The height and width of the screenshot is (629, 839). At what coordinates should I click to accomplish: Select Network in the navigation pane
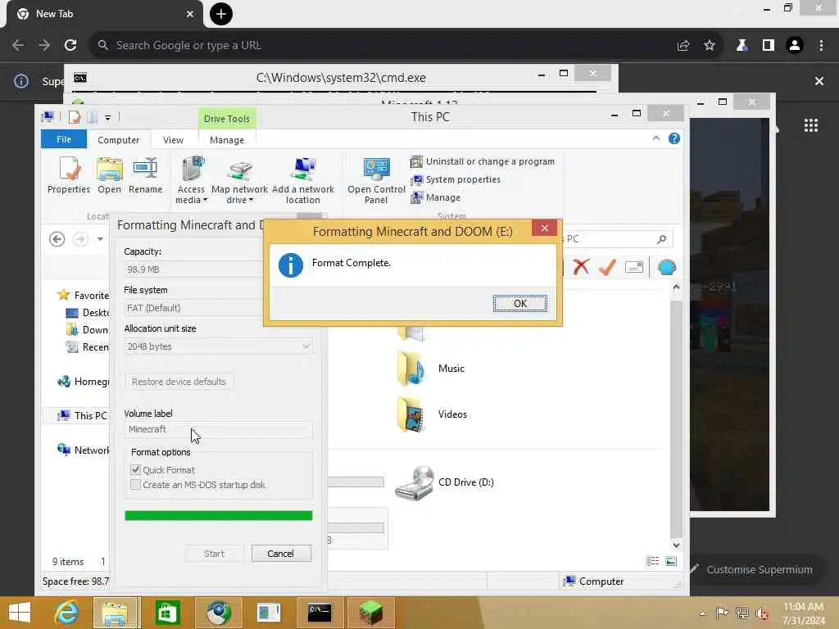pyautogui.click(x=83, y=450)
